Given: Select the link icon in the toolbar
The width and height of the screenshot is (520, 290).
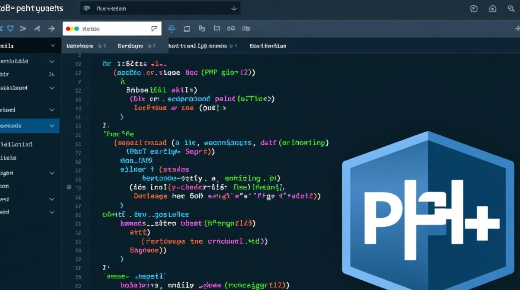Looking at the screenshot, I should pyautogui.click(x=231, y=28).
